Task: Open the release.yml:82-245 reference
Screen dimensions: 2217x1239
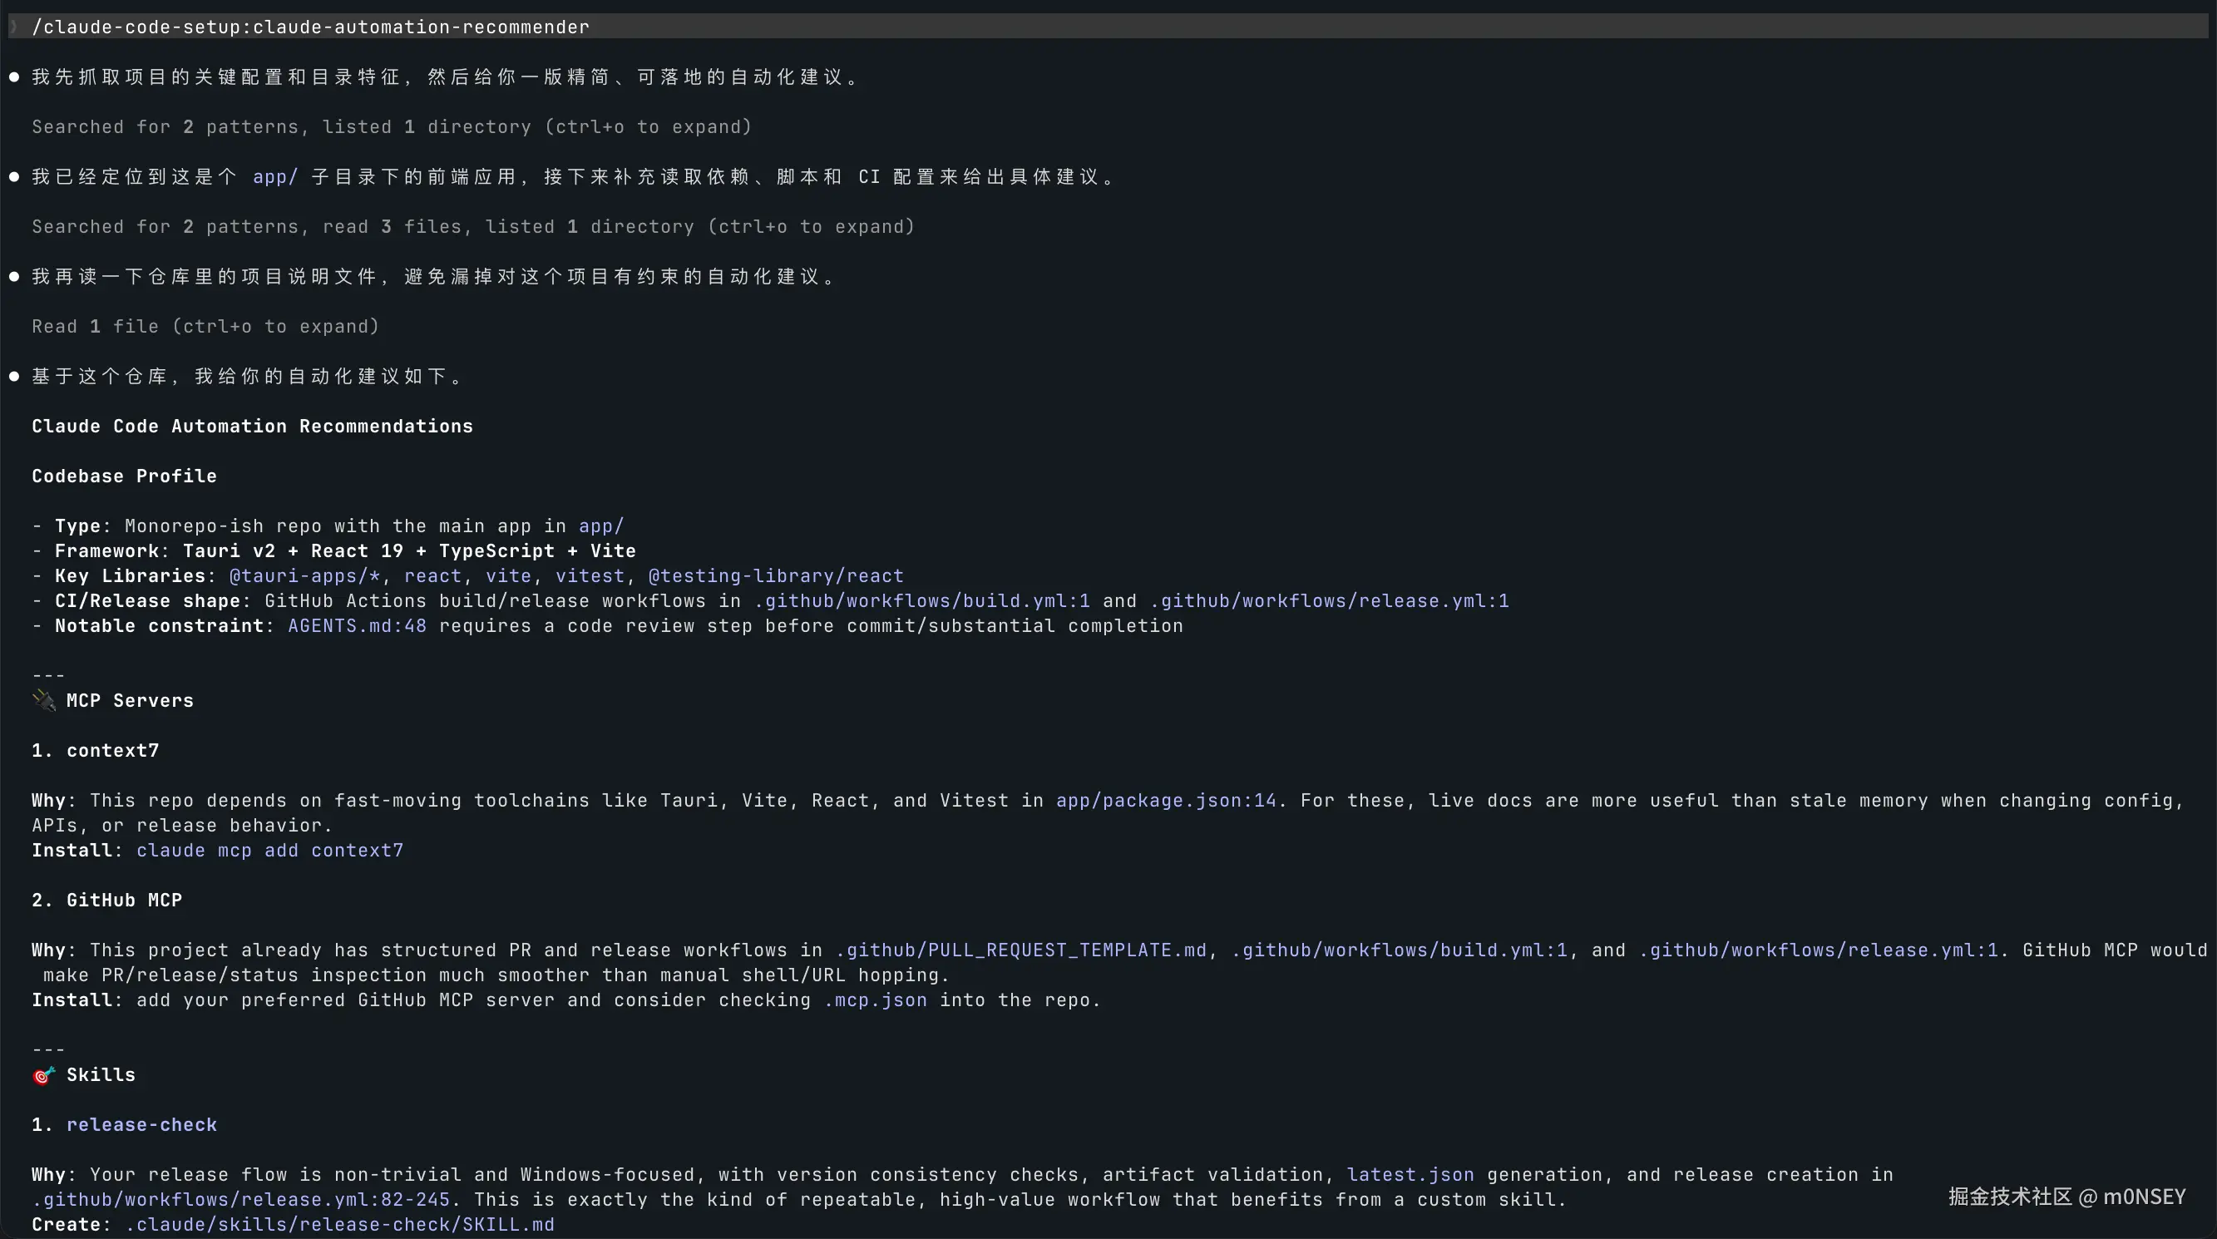Action: [x=241, y=1200]
